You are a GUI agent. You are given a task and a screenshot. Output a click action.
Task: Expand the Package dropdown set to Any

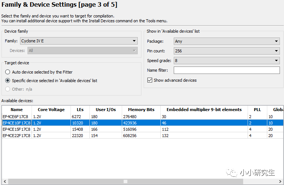tap(226, 41)
